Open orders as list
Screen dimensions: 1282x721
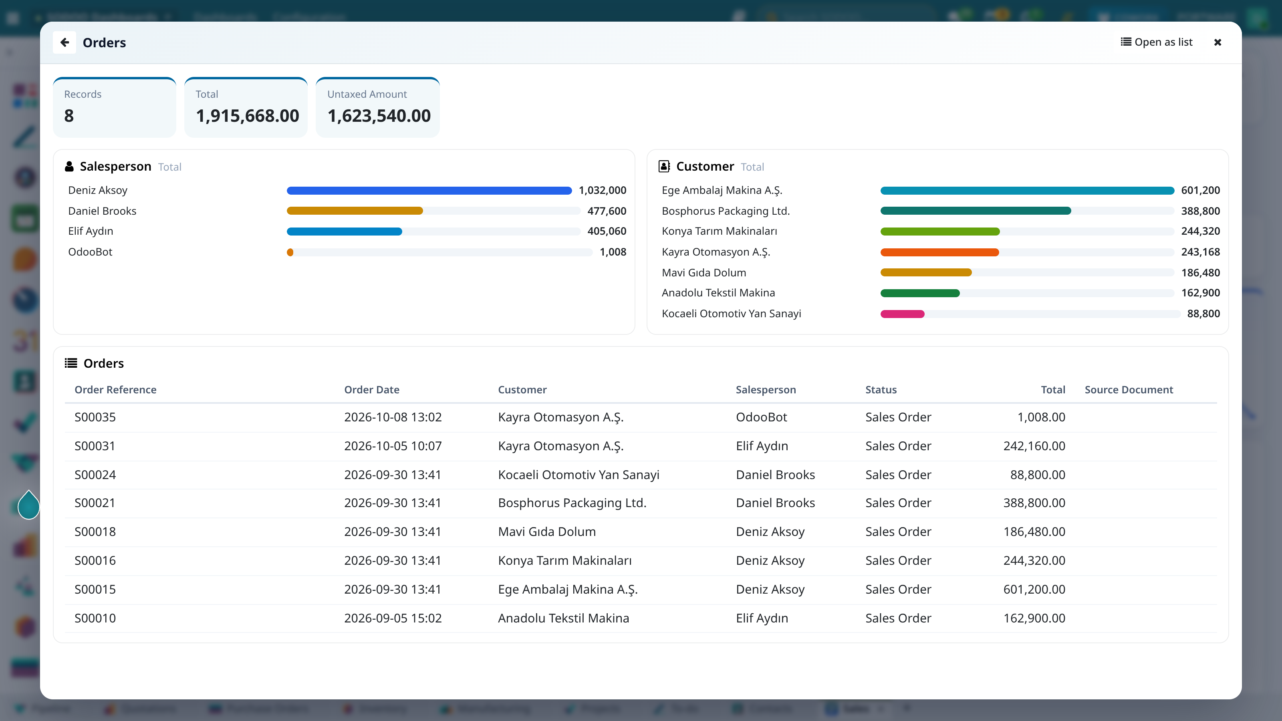coord(1156,42)
